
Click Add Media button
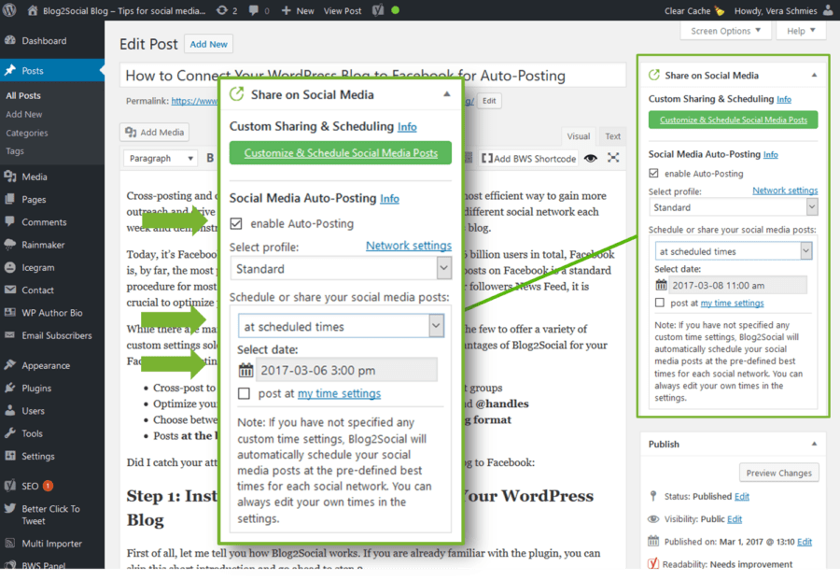[x=154, y=132]
